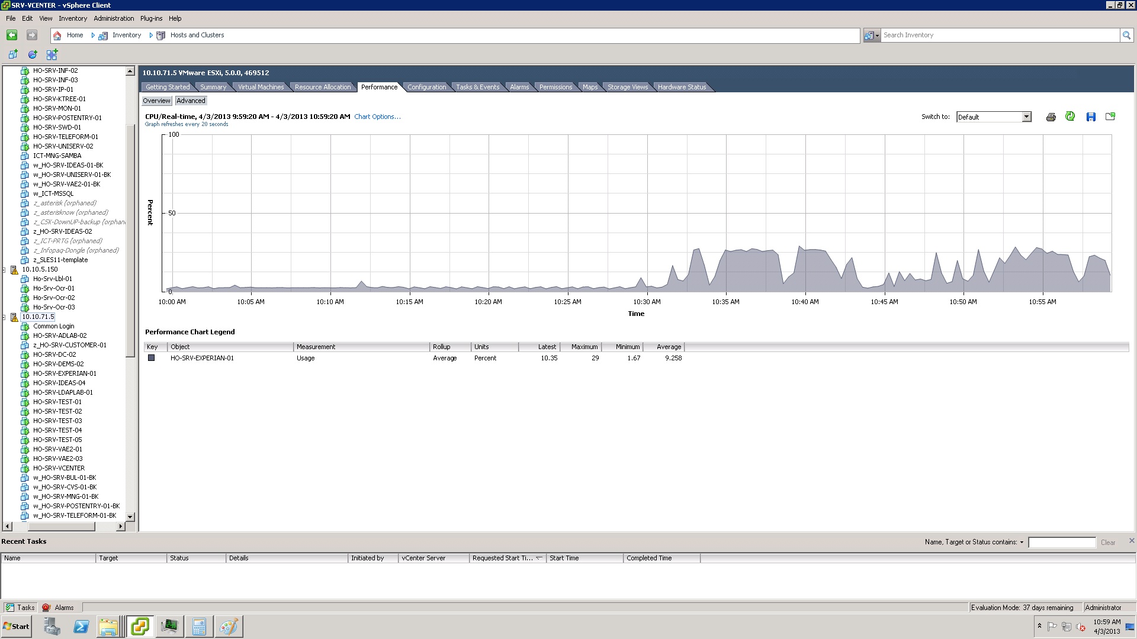Create a new virtual machine via toolbar icon
The height and width of the screenshot is (639, 1137).
(12, 54)
